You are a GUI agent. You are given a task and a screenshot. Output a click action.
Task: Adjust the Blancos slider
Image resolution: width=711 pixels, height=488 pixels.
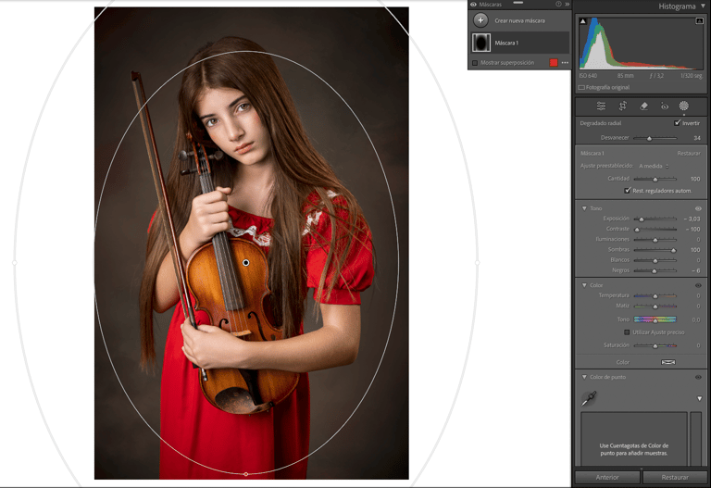(x=655, y=260)
